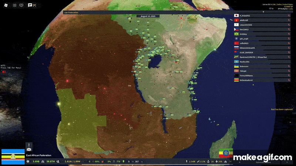Go to next diplomatic actions page arrow
Screen dimensions: 296x166
pos(287,162)
